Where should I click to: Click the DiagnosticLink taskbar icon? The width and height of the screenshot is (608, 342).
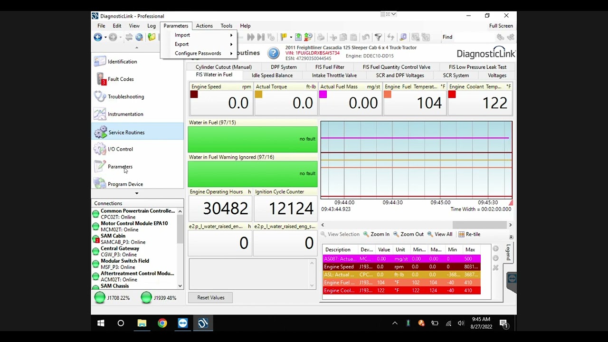(203, 323)
